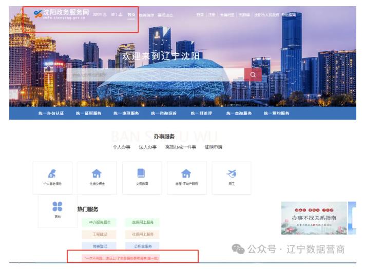
Task: Select 统一好差评 in the navigation bar
Action: pos(202,113)
